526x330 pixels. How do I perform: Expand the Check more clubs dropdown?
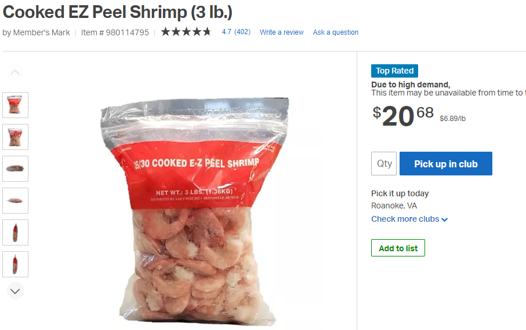click(409, 219)
